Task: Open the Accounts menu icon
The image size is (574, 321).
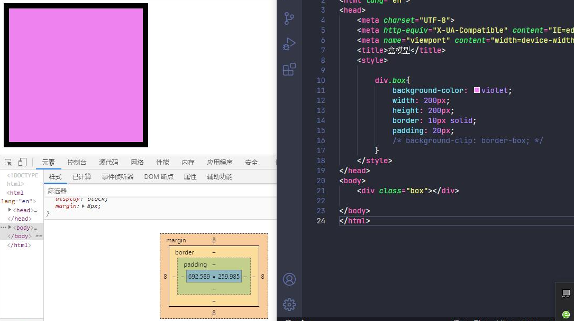Action: coord(289,279)
